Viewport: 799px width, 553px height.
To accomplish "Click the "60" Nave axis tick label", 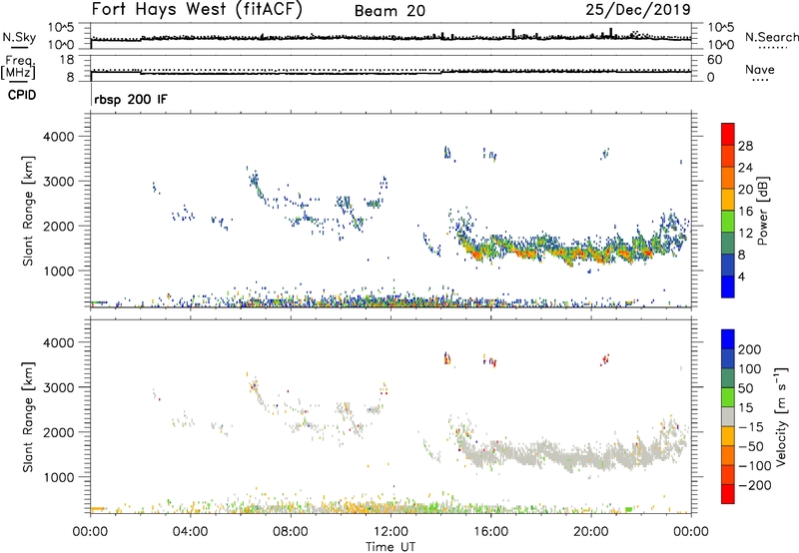I will [714, 60].
